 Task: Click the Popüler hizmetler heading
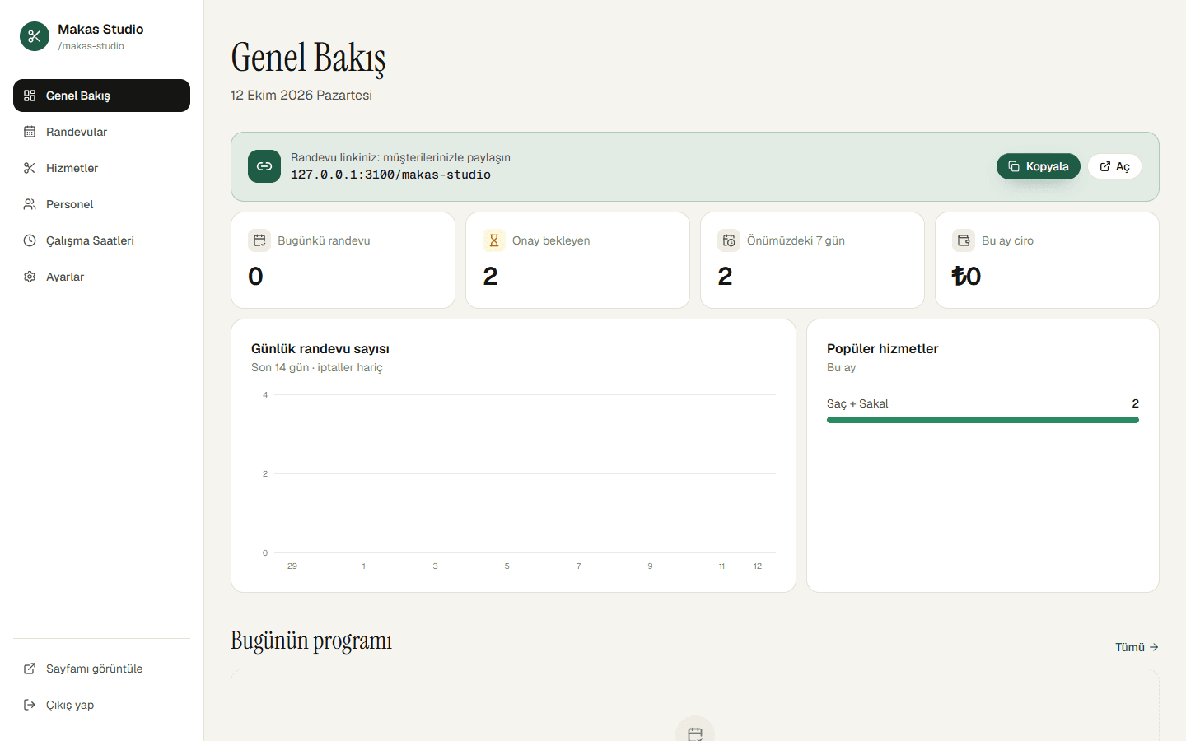click(x=882, y=349)
